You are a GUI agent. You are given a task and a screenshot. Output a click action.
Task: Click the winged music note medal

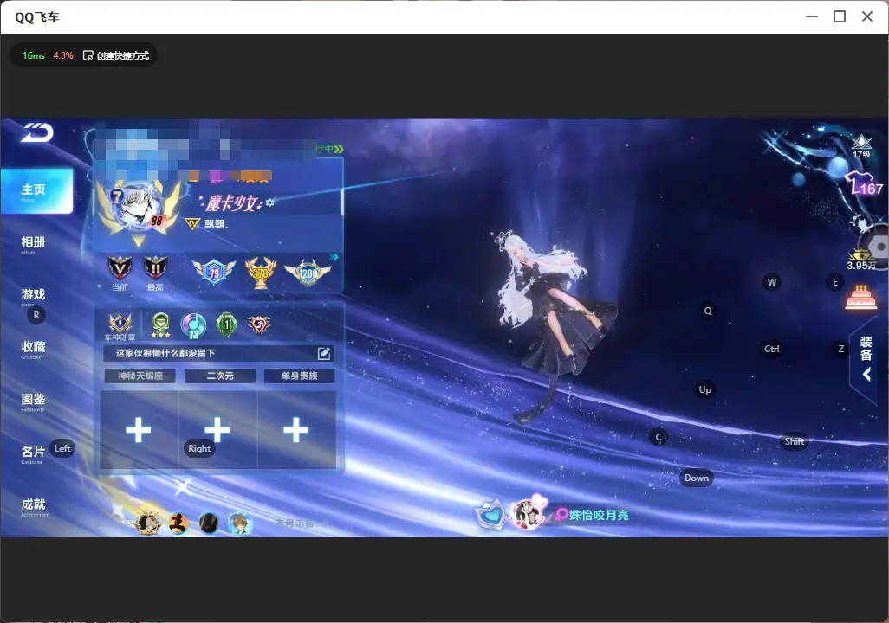(259, 324)
